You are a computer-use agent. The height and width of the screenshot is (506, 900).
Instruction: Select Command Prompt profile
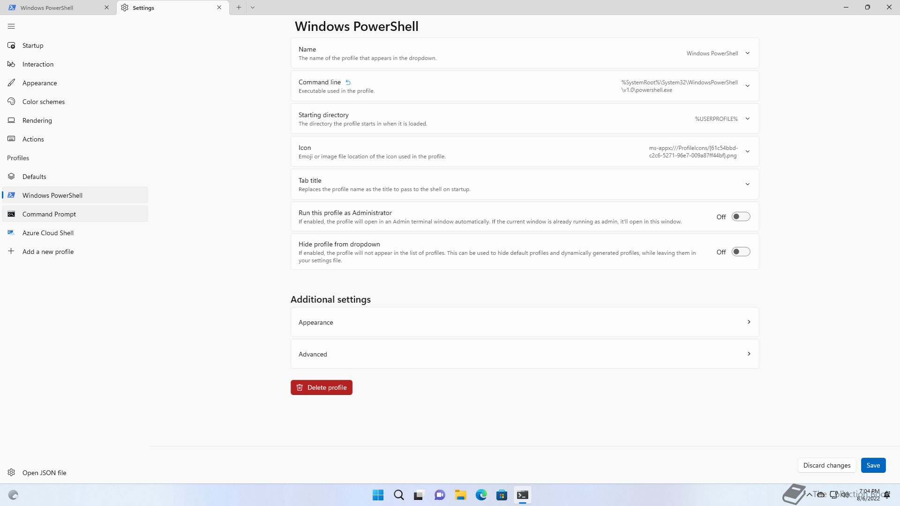coord(75,214)
